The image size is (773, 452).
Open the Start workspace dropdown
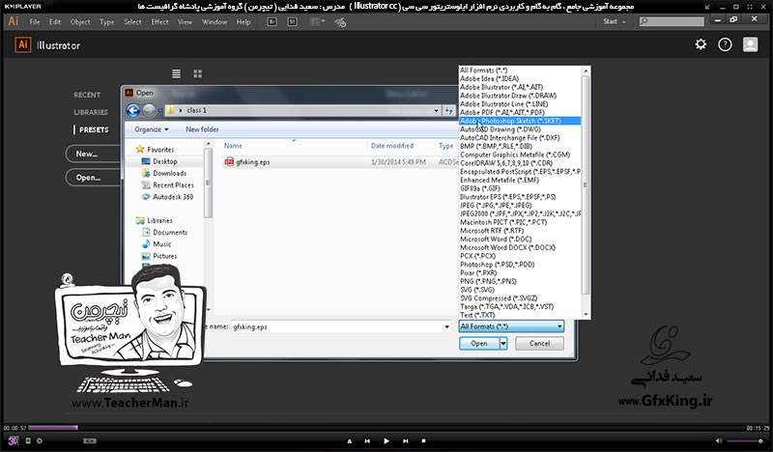coord(615,21)
